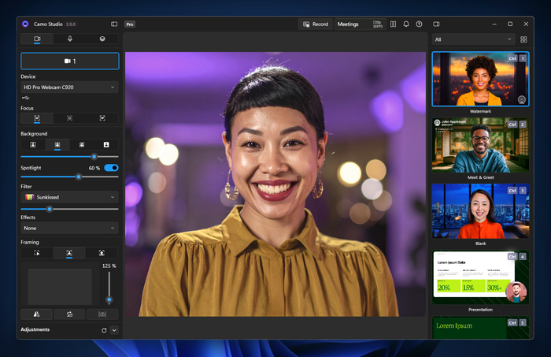Click the Pro badge
This screenshot has height=357, width=551.
130,24
